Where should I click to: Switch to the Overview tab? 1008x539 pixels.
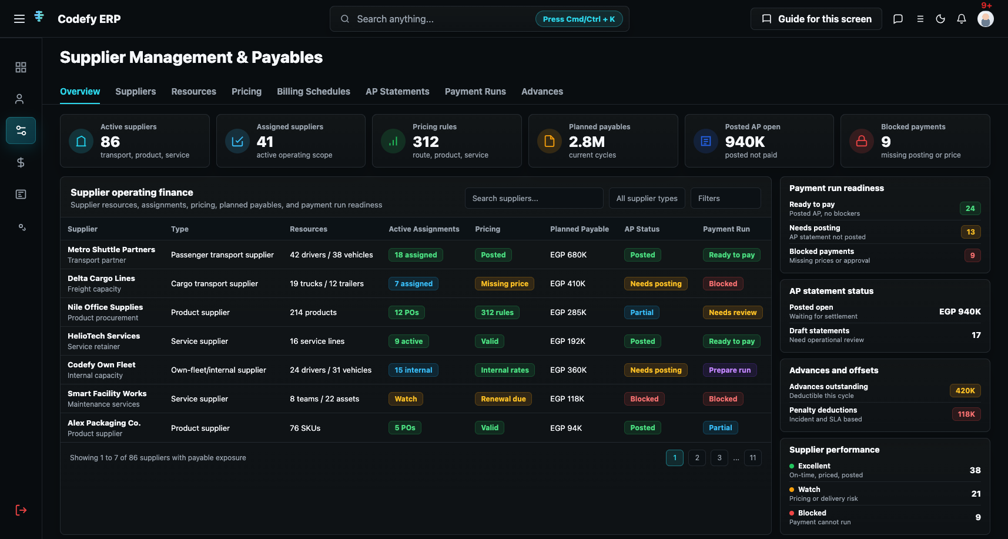coord(80,92)
